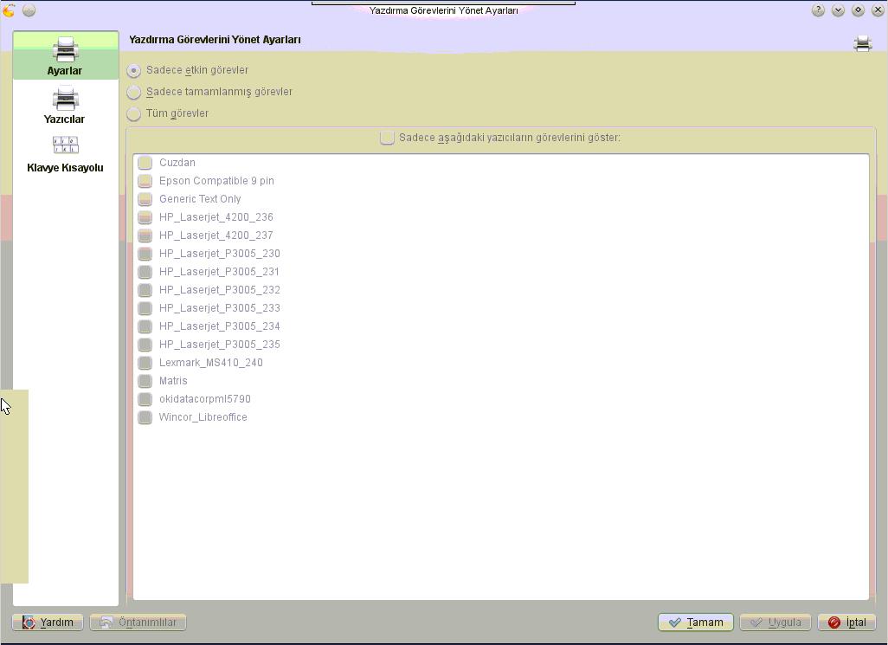Click the round window menu button in title bar
888x645 pixels.
(29, 10)
